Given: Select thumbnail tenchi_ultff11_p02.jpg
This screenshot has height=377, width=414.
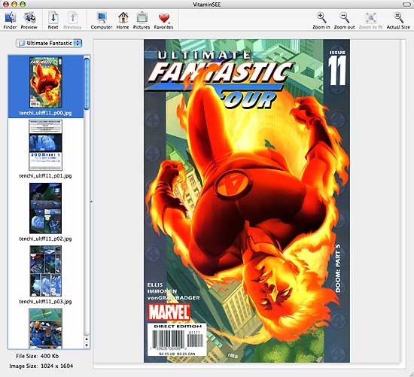Looking at the screenshot, I should (x=46, y=212).
